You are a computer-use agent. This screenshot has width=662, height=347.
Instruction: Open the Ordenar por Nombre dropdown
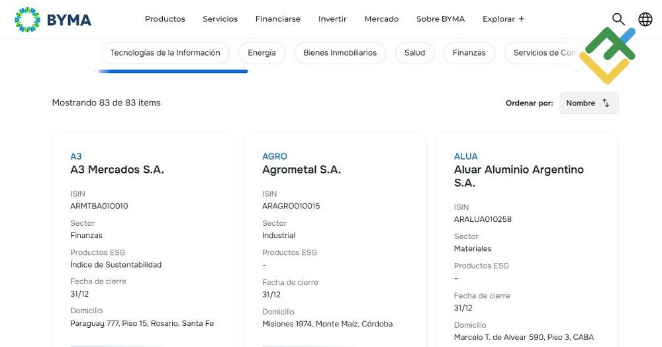pos(589,103)
